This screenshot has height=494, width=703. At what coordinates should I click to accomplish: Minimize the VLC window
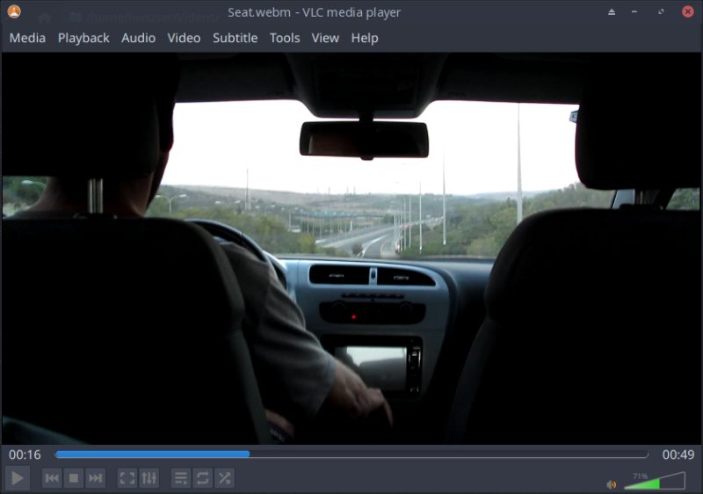point(634,11)
